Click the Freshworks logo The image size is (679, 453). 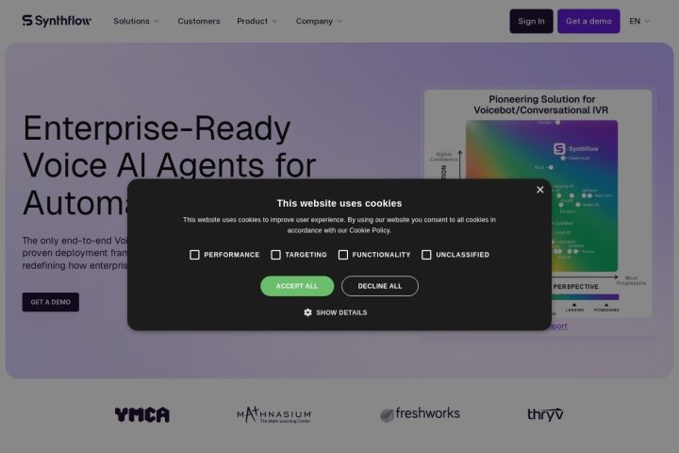pos(420,414)
